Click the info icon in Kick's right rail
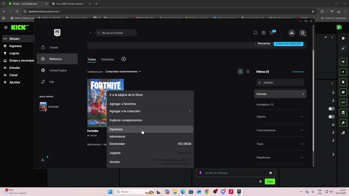Screen dimensions: 349x196 tap(343, 38)
